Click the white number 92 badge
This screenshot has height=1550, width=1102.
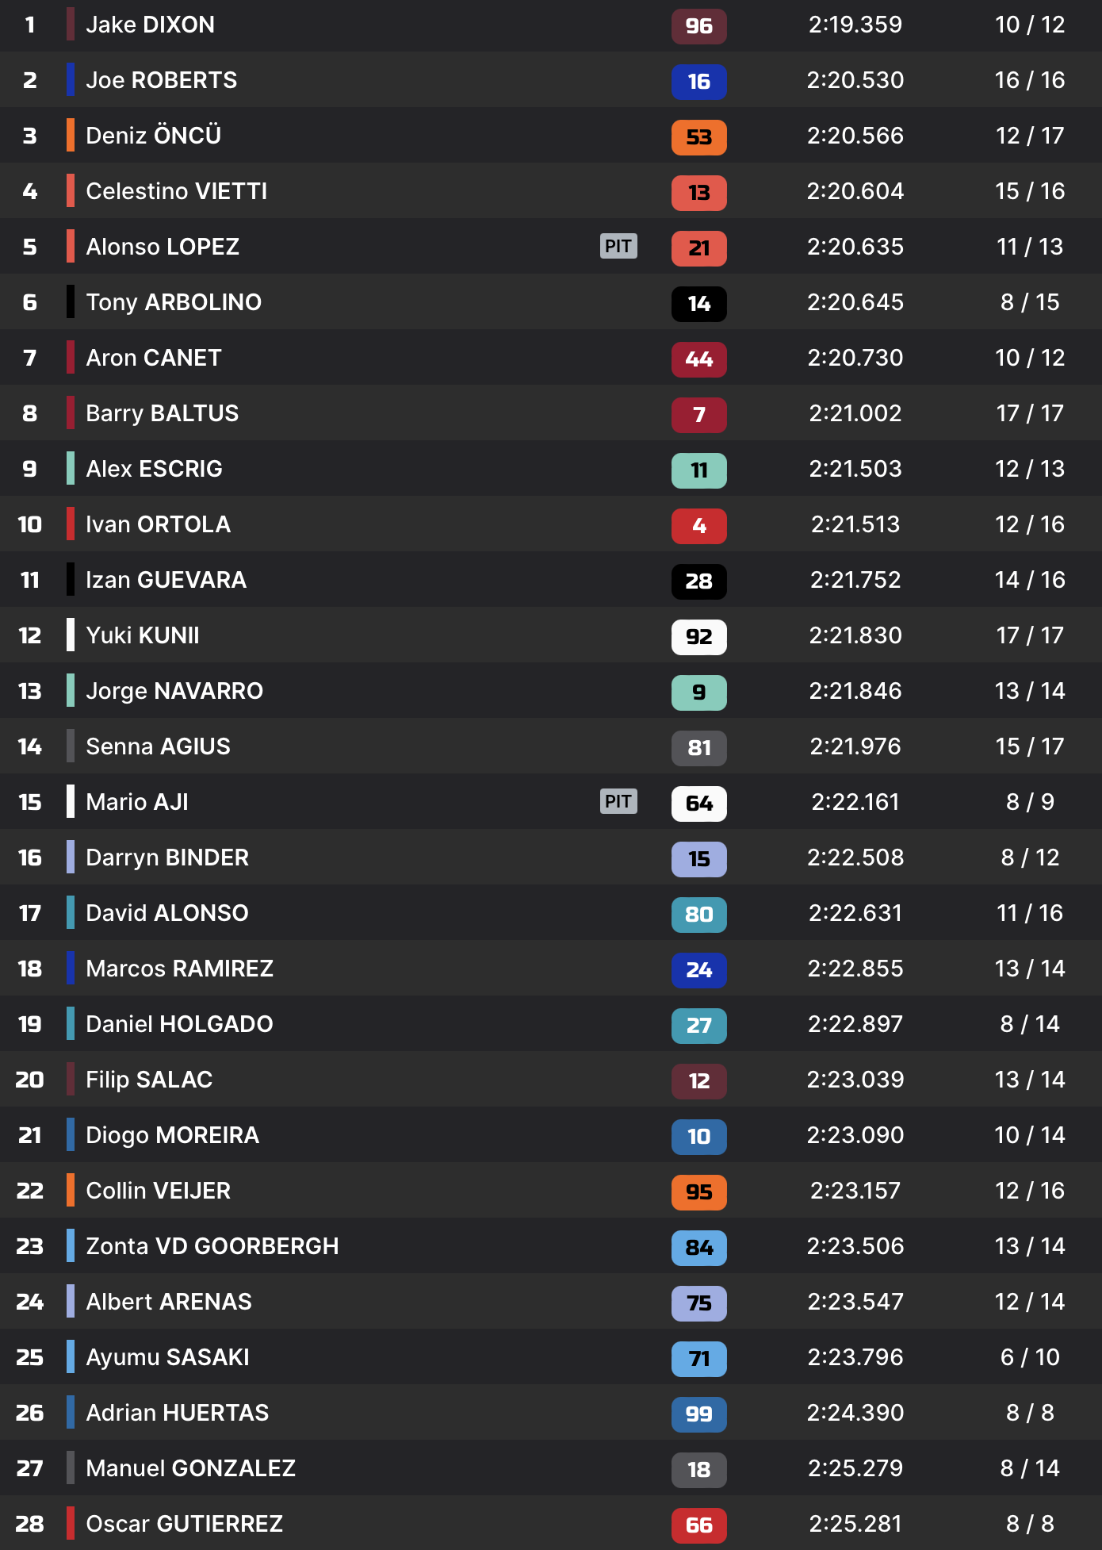[x=698, y=636]
